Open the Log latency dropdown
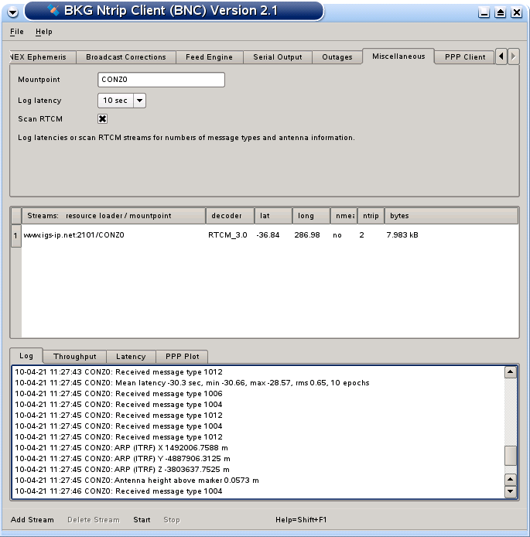 click(139, 100)
